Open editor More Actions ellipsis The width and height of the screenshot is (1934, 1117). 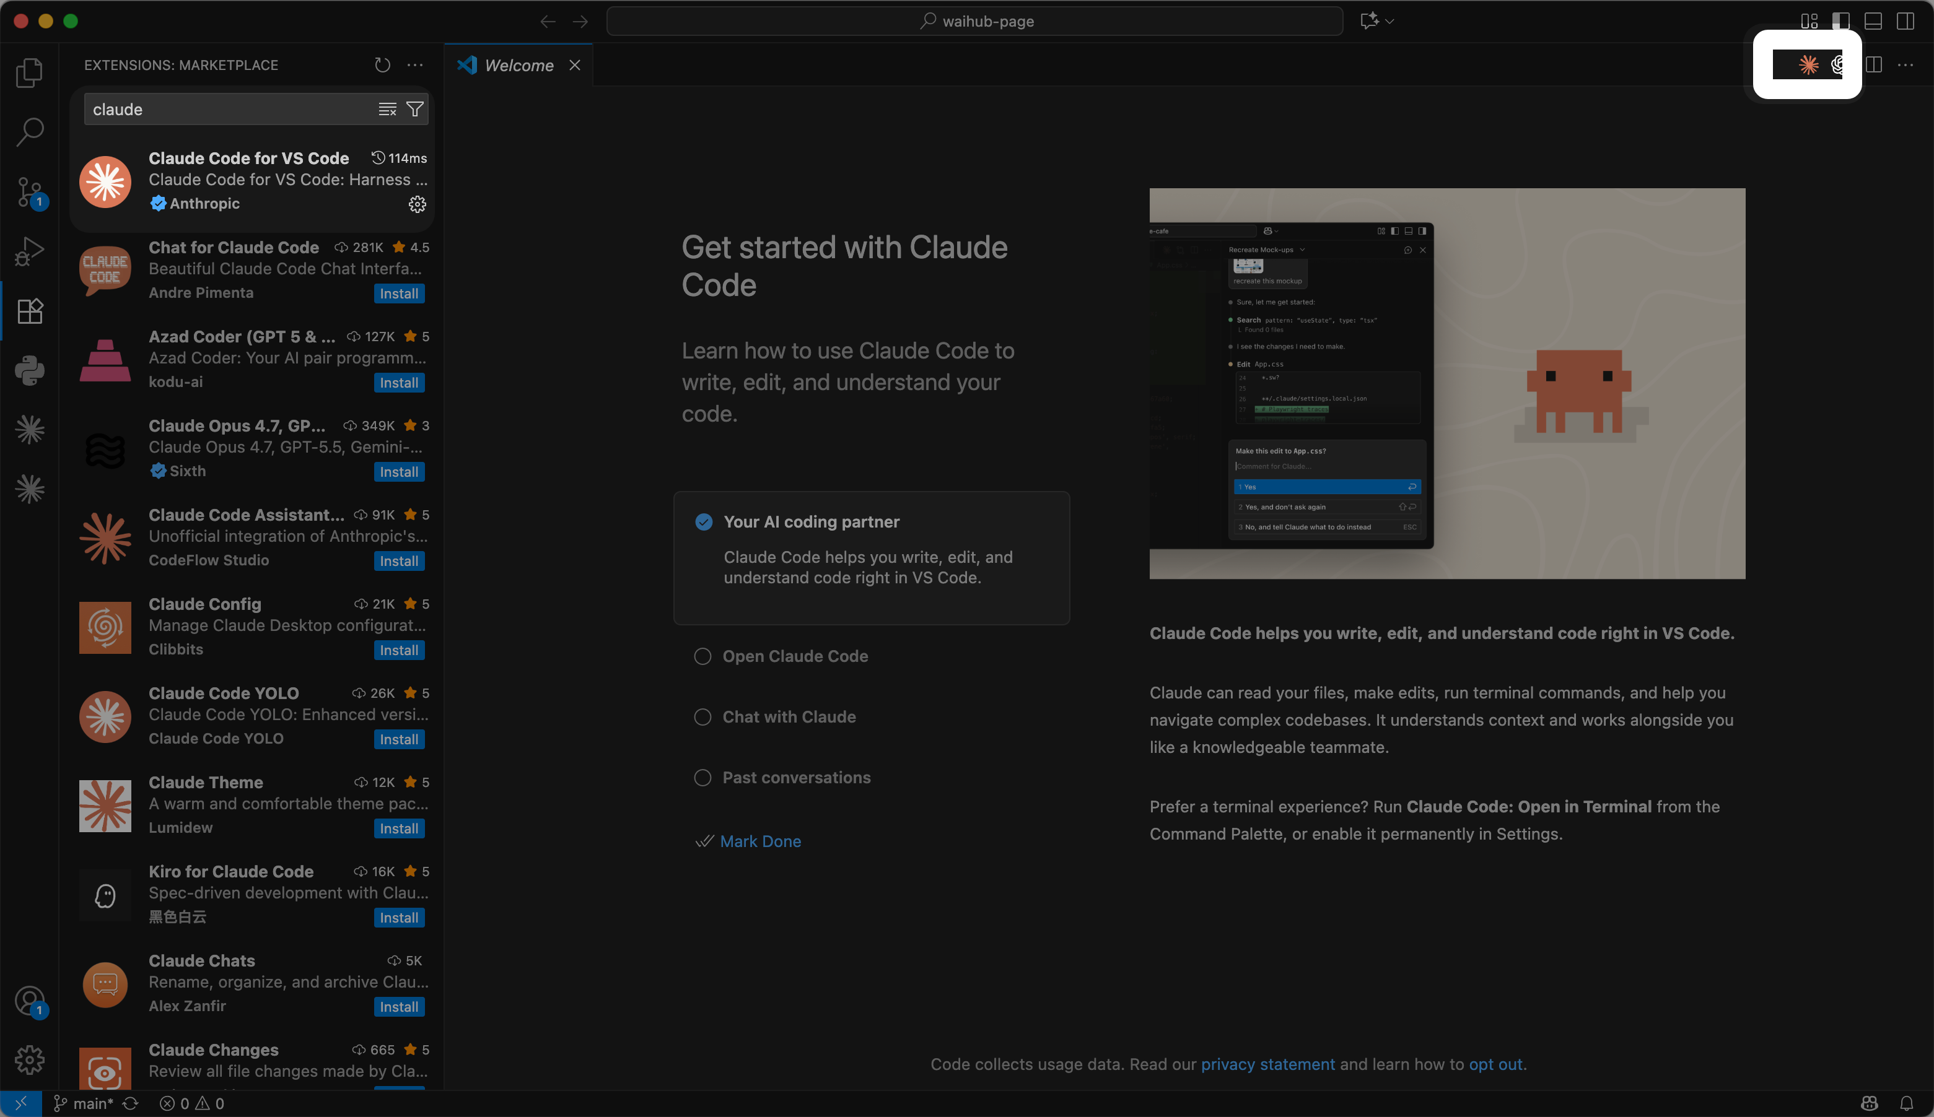click(1906, 65)
